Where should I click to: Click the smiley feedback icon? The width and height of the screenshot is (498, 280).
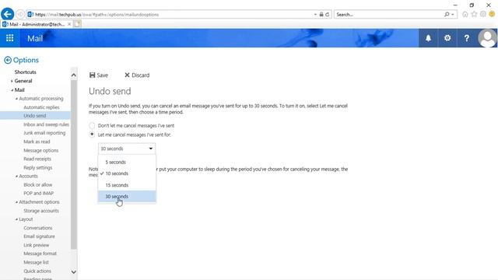point(492,14)
